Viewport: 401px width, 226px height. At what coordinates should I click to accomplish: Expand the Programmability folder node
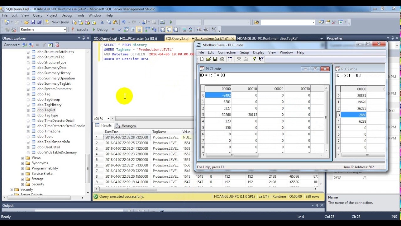23,169
